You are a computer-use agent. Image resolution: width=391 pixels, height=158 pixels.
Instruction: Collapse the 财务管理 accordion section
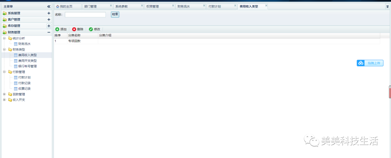coord(49,32)
